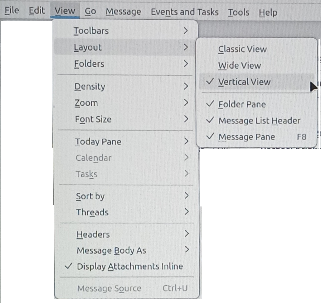
Task: Toggle Message List Header
Action: 256,121
